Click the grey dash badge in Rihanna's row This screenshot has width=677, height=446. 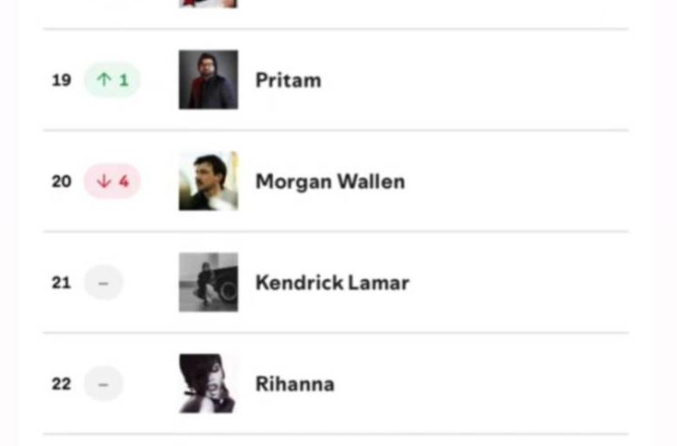click(x=103, y=384)
